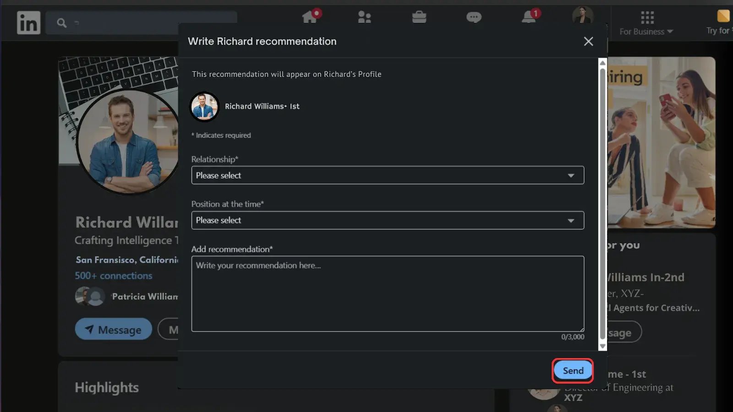Viewport: 733px width, 412px height.
Task: Open the Jobs briefcase icon
Action: point(419,17)
